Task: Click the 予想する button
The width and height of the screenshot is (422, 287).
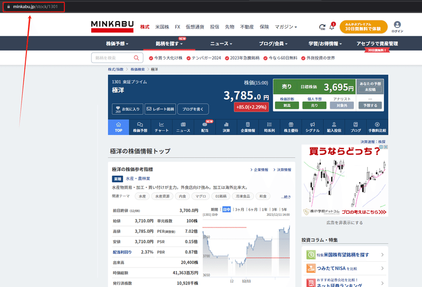Action: tap(370, 105)
